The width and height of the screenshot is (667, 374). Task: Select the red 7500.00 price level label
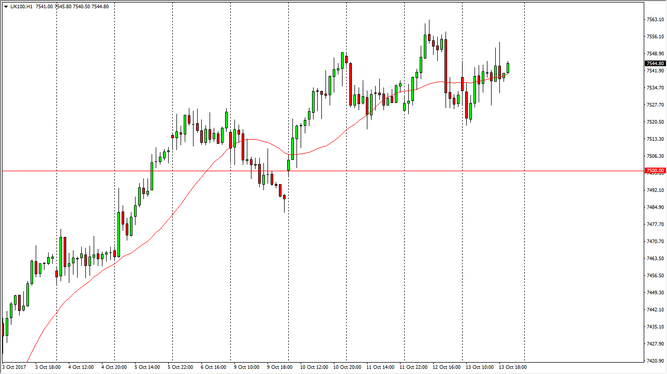(x=655, y=171)
